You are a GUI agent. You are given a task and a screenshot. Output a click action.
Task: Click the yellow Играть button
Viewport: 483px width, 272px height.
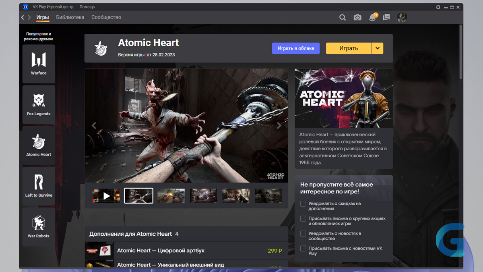(x=349, y=48)
